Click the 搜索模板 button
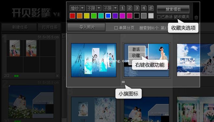 [173, 9]
